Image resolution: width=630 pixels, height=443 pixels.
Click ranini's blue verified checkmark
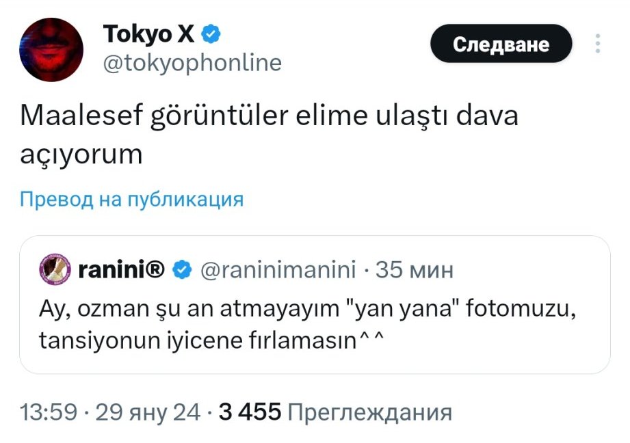[182, 269]
